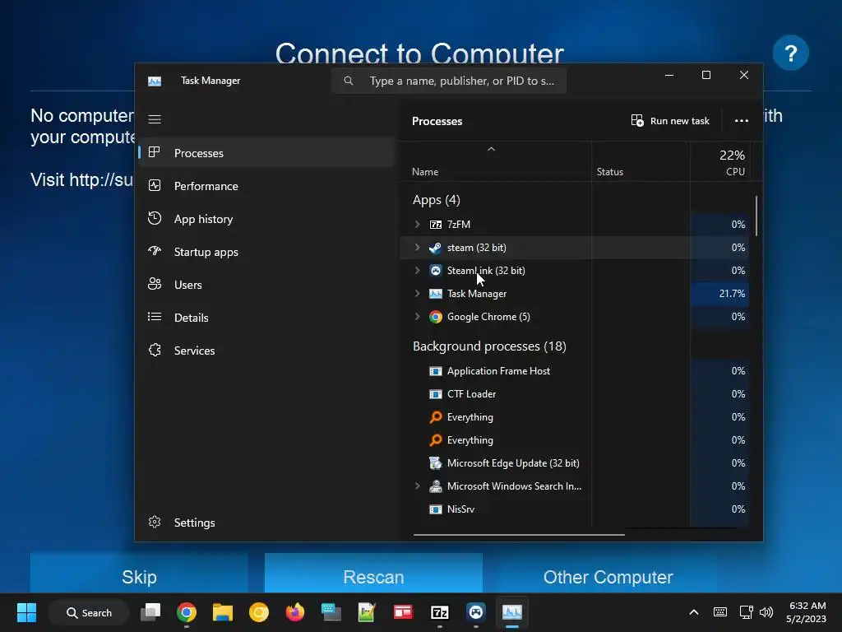Switch to the Users page
Viewport: 842px width, 632px height.
tap(267, 284)
